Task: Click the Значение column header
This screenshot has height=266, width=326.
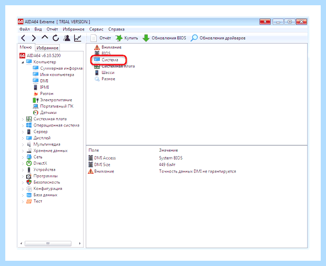Action: pos(168,150)
